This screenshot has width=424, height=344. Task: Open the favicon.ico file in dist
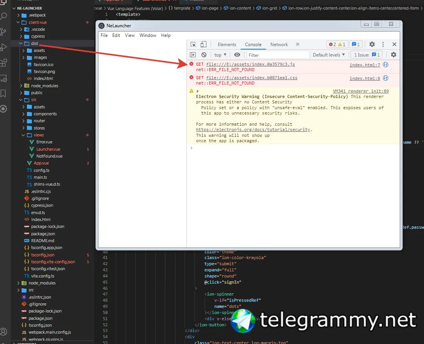(43, 64)
